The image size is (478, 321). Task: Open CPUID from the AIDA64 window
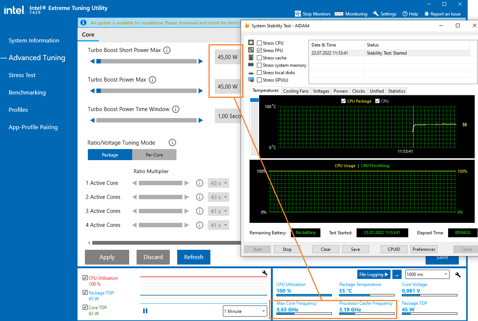394,249
